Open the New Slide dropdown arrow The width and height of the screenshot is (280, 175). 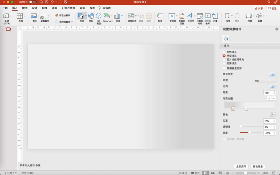pyautogui.click(x=11, y=16)
